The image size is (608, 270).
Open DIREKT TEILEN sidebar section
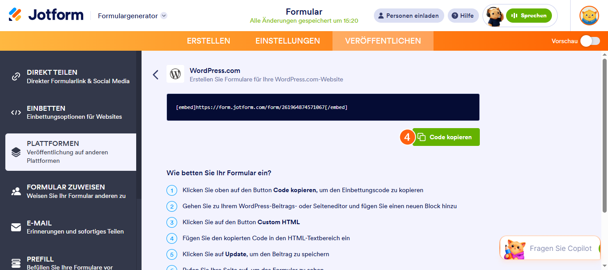click(71, 77)
